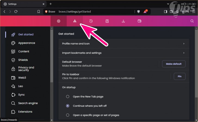
Task: Open a new tab with plus button
Action: tap(51, 4)
